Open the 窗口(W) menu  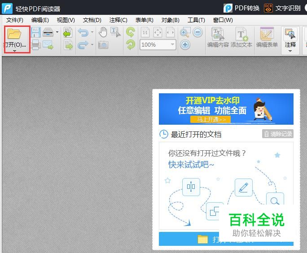(223, 20)
